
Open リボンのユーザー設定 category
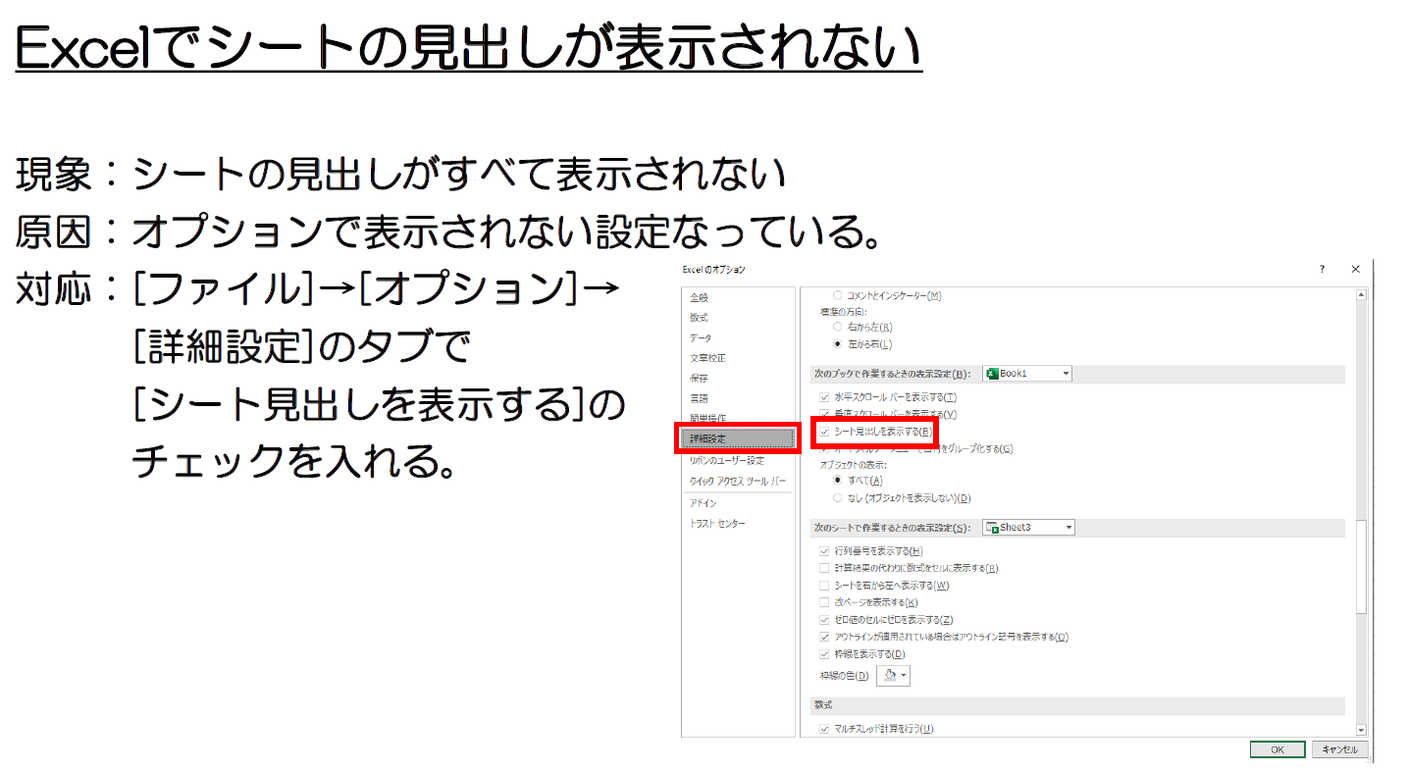coord(737,460)
